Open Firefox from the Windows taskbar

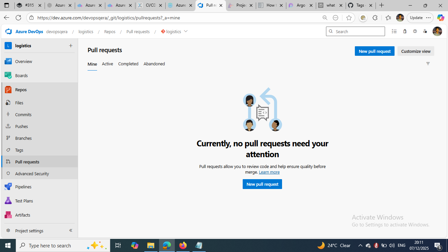coord(183,245)
